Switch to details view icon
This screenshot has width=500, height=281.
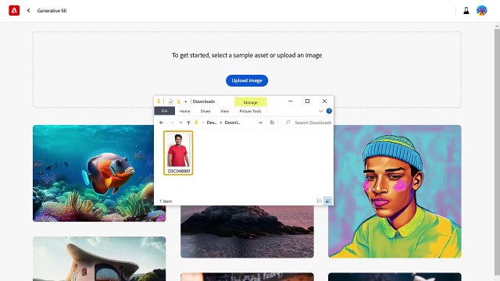[x=320, y=201]
